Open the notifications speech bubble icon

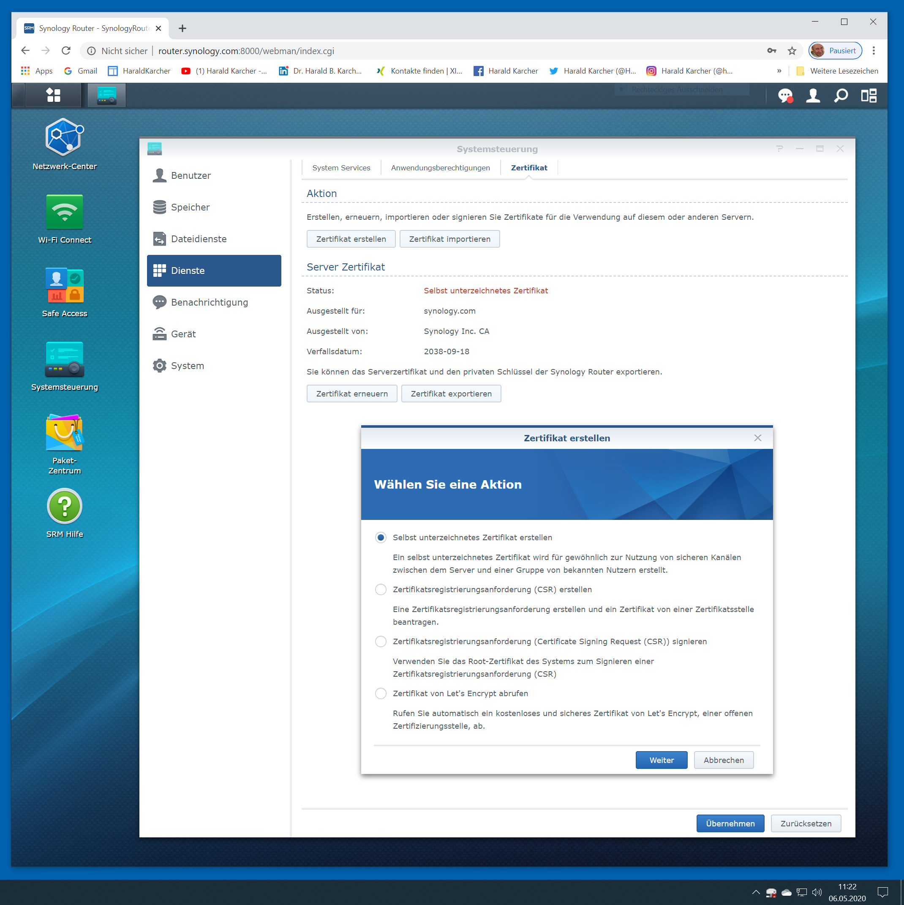pyautogui.click(x=785, y=96)
